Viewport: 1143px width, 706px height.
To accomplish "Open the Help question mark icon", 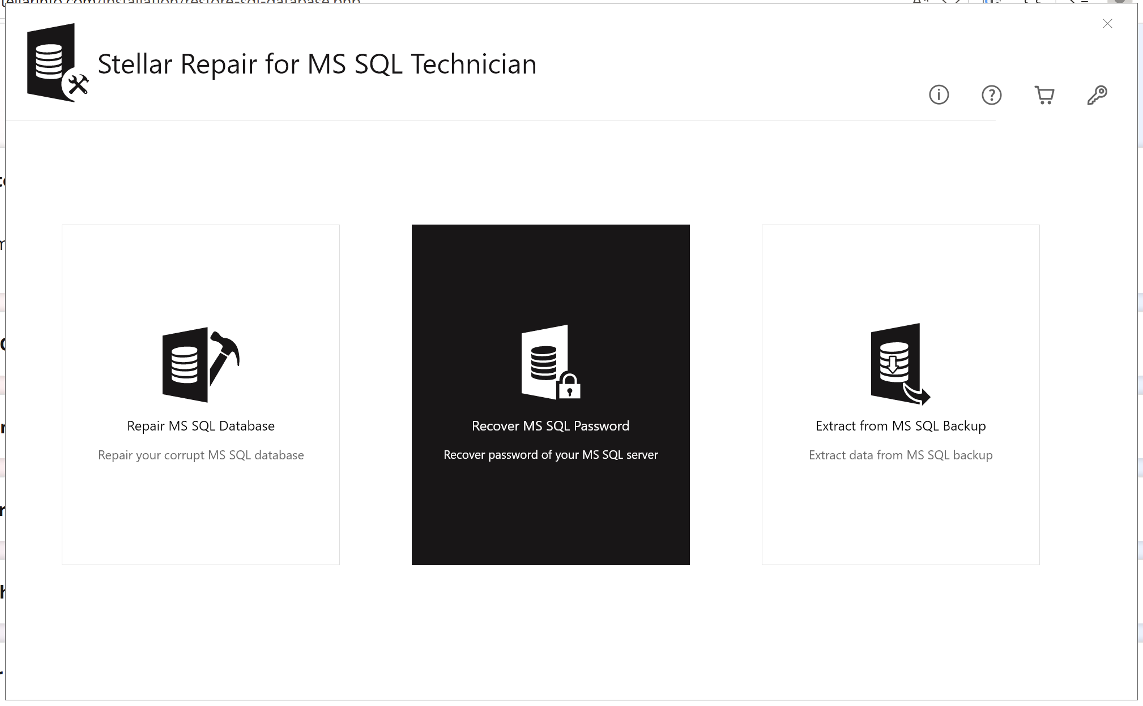I will pos(991,94).
